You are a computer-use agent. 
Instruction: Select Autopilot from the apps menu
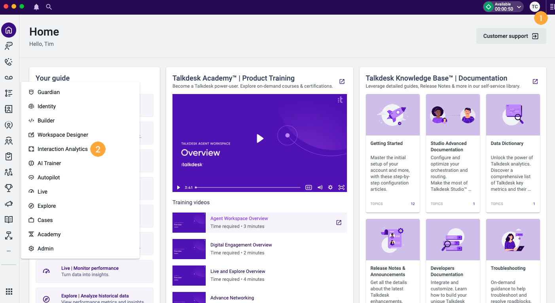click(80, 177)
